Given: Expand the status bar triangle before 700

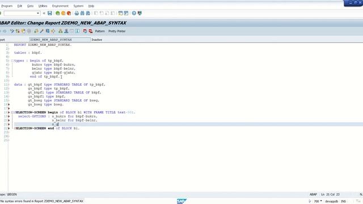Looking at the screenshot, I should (x=310, y=201).
